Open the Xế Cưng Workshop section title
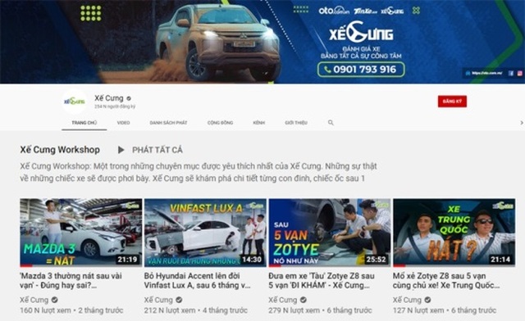 pyautogui.click(x=60, y=150)
